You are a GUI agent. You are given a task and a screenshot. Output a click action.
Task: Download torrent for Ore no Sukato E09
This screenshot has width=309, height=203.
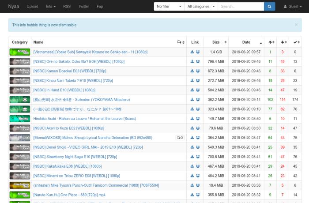click(192, 61)
